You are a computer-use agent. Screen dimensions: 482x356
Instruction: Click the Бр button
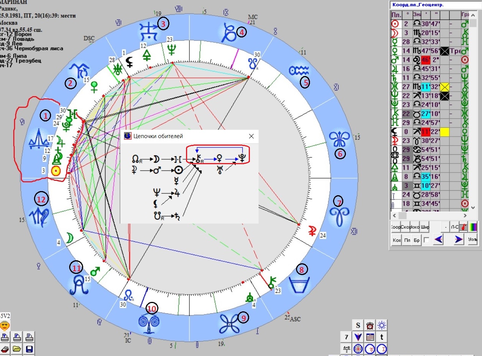coord(417,240)
